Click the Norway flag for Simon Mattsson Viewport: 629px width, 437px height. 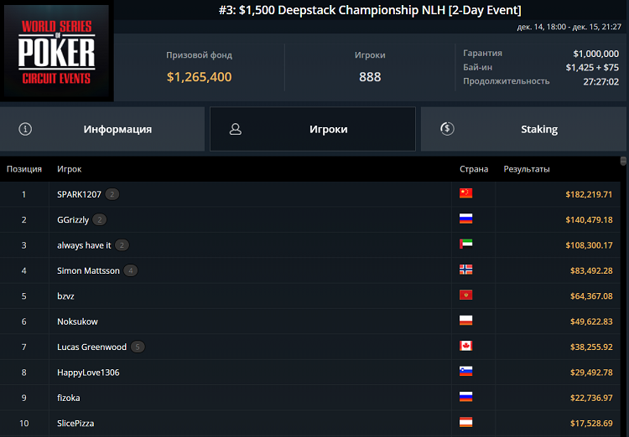(x=466, y=270)
